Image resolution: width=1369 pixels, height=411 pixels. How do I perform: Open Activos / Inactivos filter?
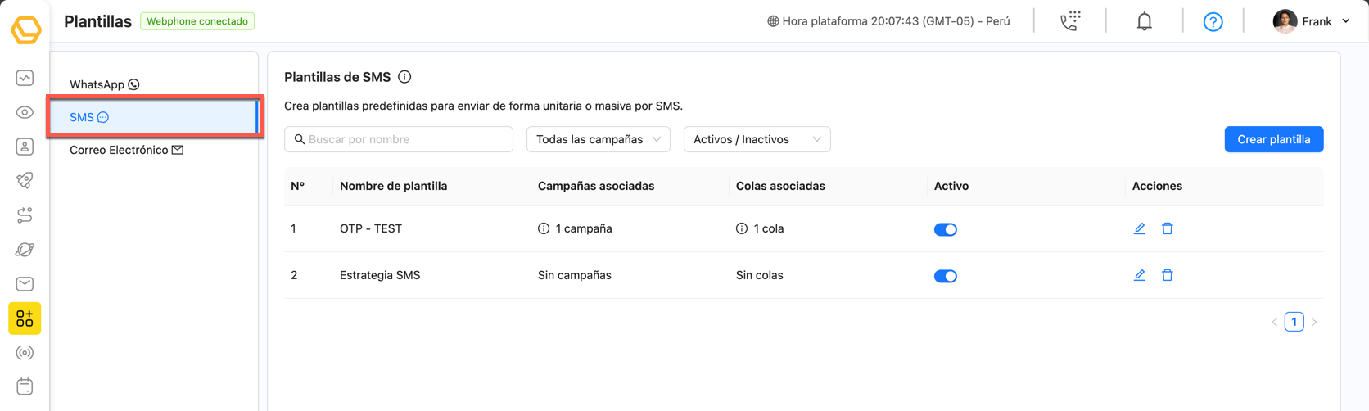(x=757, y=139)
